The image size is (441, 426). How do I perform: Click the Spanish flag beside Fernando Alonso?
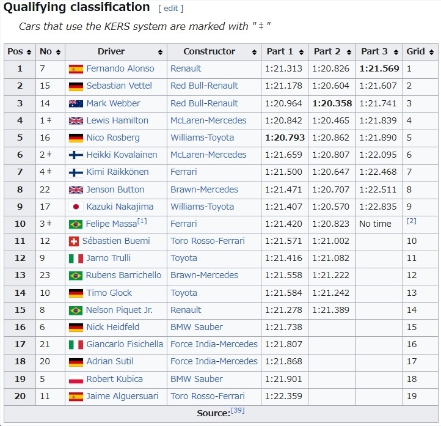coord(76,69)
